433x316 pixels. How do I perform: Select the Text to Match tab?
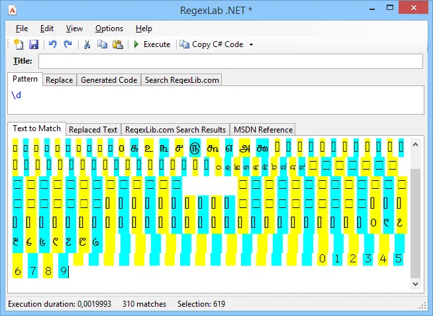[36, 129]
